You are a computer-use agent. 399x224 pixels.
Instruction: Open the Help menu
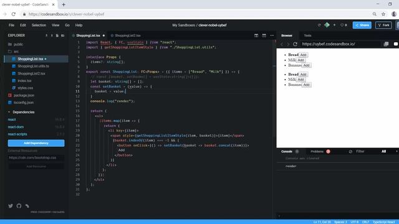79,25
